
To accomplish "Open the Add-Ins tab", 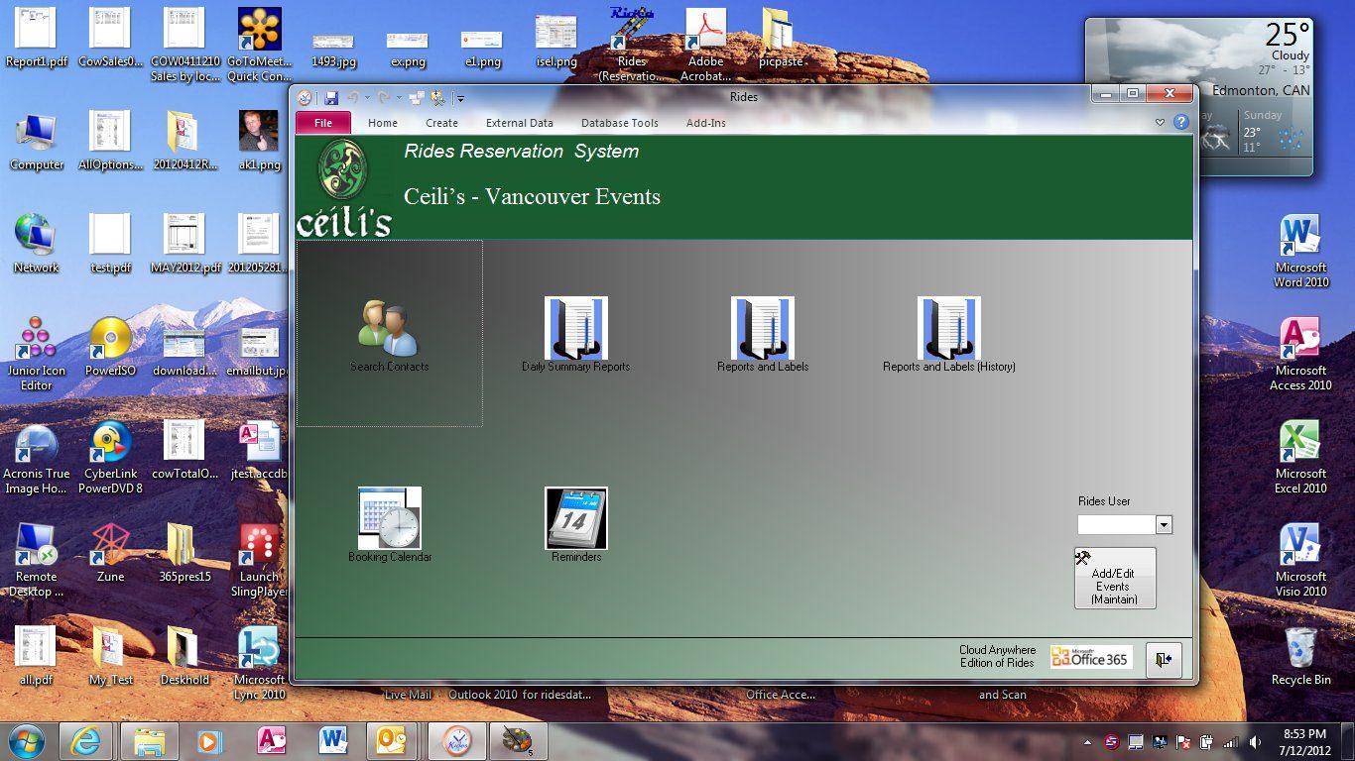I will pos(705,123).
